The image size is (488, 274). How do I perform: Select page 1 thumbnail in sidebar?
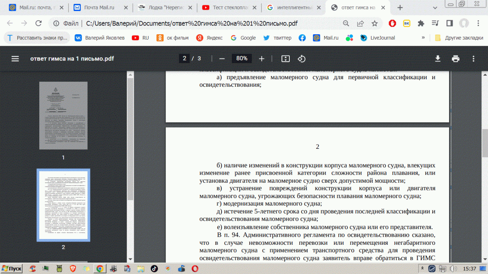point(63,117)
